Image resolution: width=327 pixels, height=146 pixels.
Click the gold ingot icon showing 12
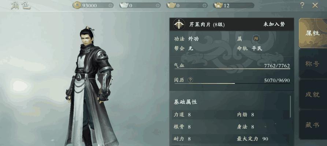pos(218,5)
